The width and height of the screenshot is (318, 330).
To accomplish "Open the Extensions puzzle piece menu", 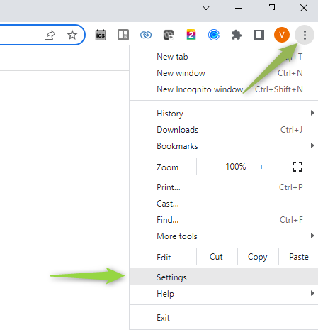I will [237, 35].
